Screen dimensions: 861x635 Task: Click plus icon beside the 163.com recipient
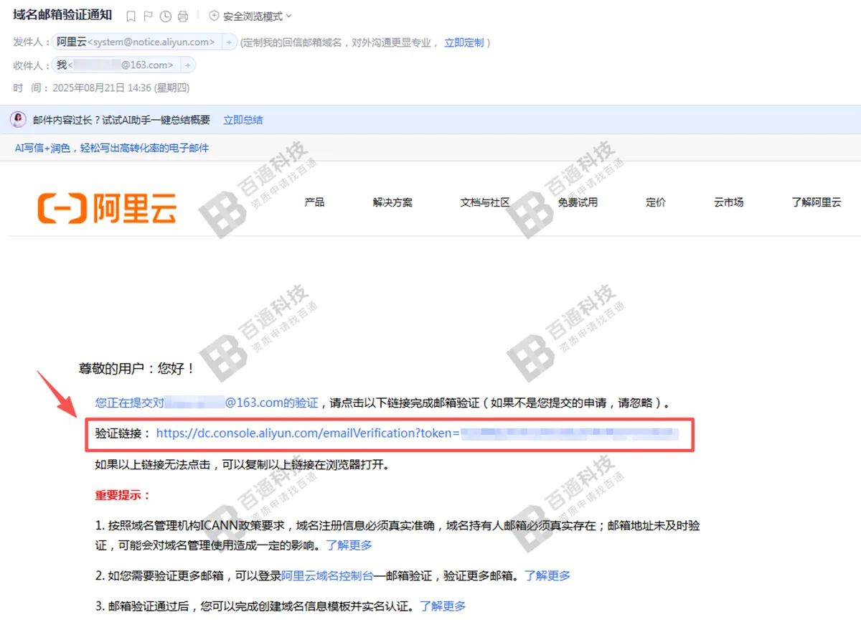point(187,65)
